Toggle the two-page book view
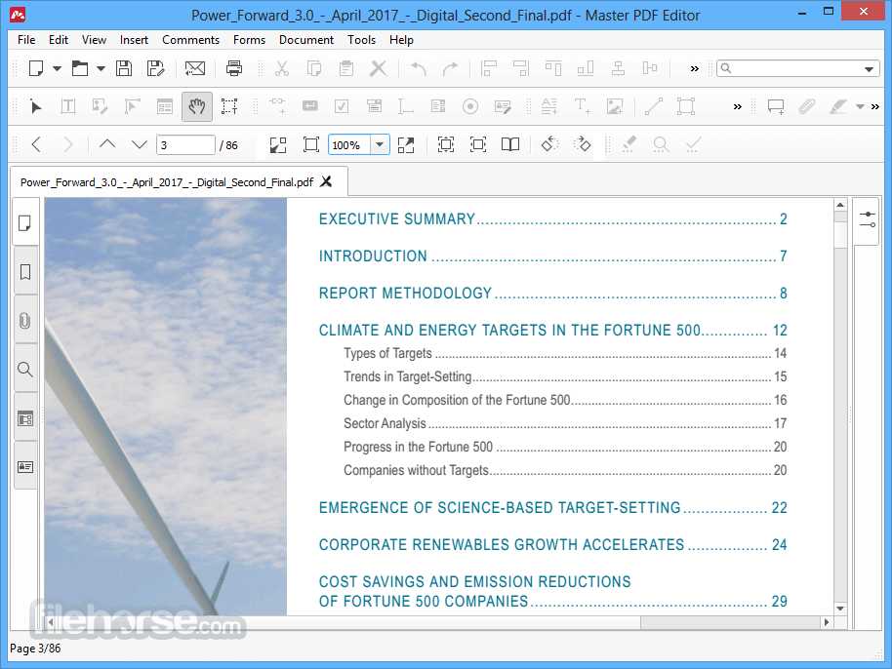892x669 pixels. [x=510, y=144]
